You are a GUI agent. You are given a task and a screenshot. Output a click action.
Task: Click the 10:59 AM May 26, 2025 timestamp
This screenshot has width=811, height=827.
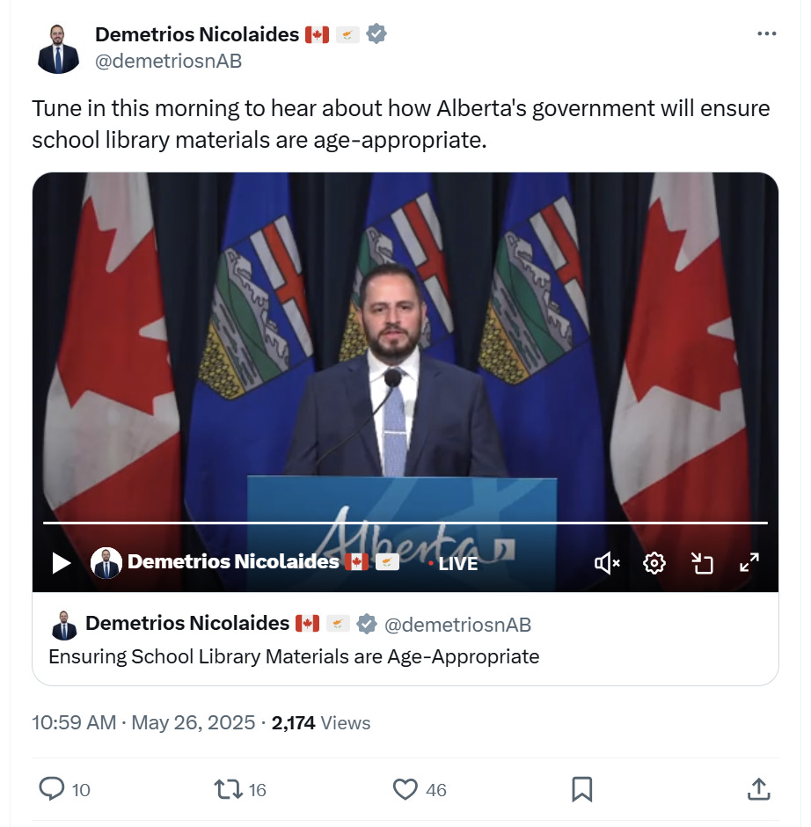142,722
